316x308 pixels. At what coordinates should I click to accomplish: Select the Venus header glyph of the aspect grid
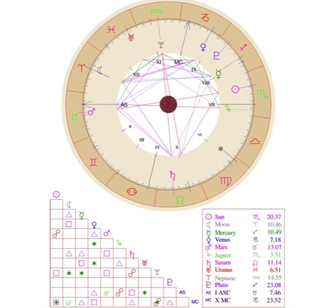click(94, 225)
